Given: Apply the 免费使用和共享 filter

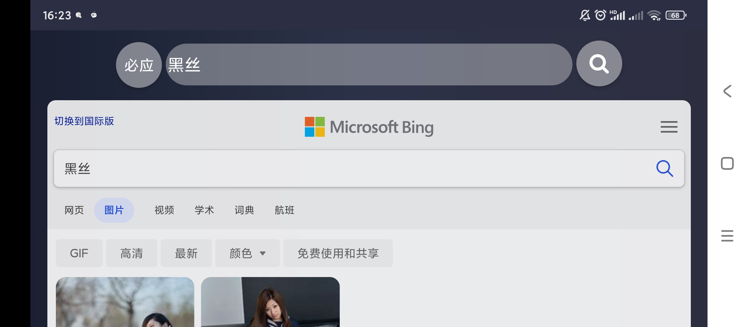Looking at the screenshot, I should pos(338,253).
